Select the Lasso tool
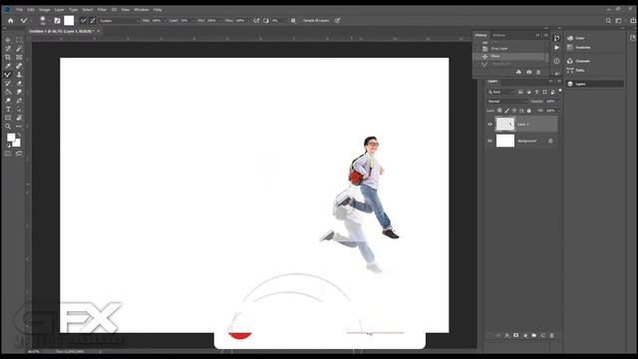638x359 pixels. (x=8, y=49)
